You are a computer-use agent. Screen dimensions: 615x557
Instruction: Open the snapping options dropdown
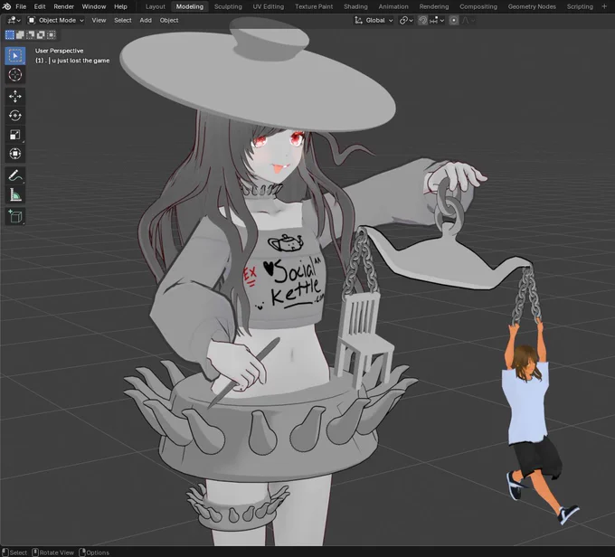(x=437, y=21)
